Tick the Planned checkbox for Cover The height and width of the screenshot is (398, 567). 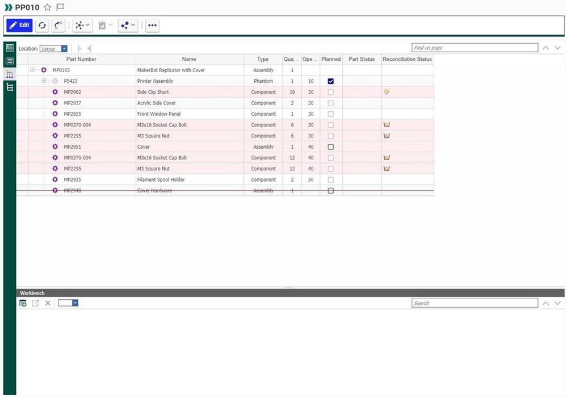click(330, 147)
